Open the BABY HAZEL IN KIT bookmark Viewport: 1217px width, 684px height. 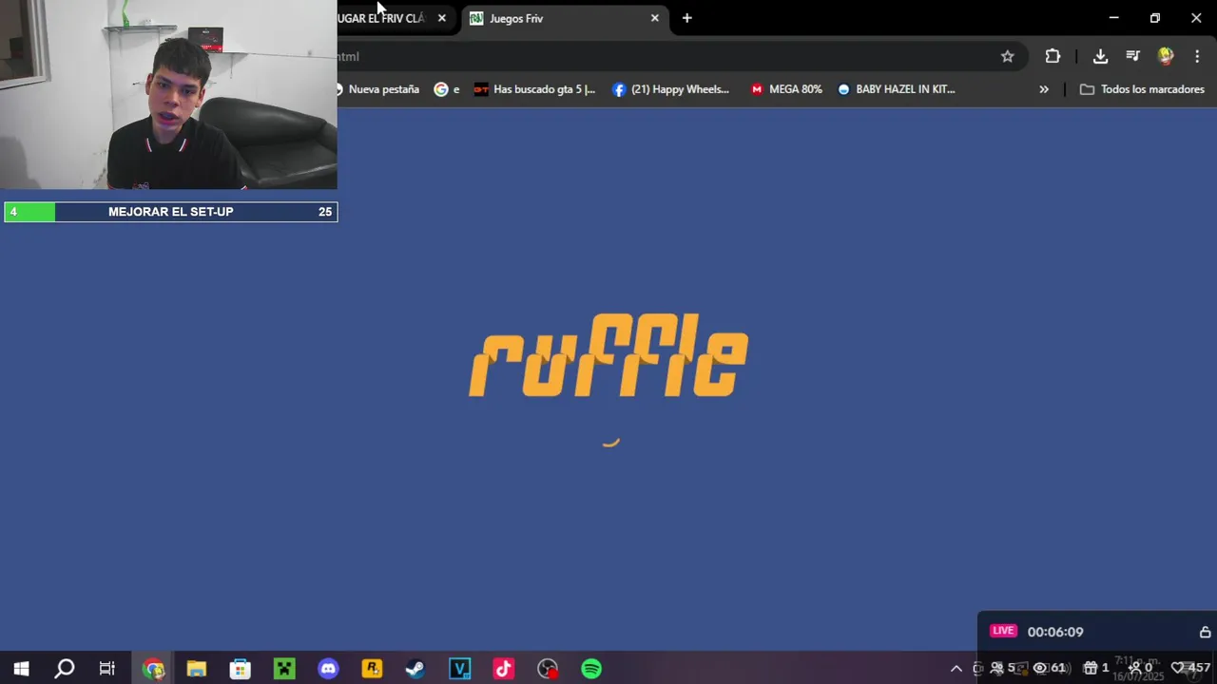pyautogui.click(x=896, y=89)
